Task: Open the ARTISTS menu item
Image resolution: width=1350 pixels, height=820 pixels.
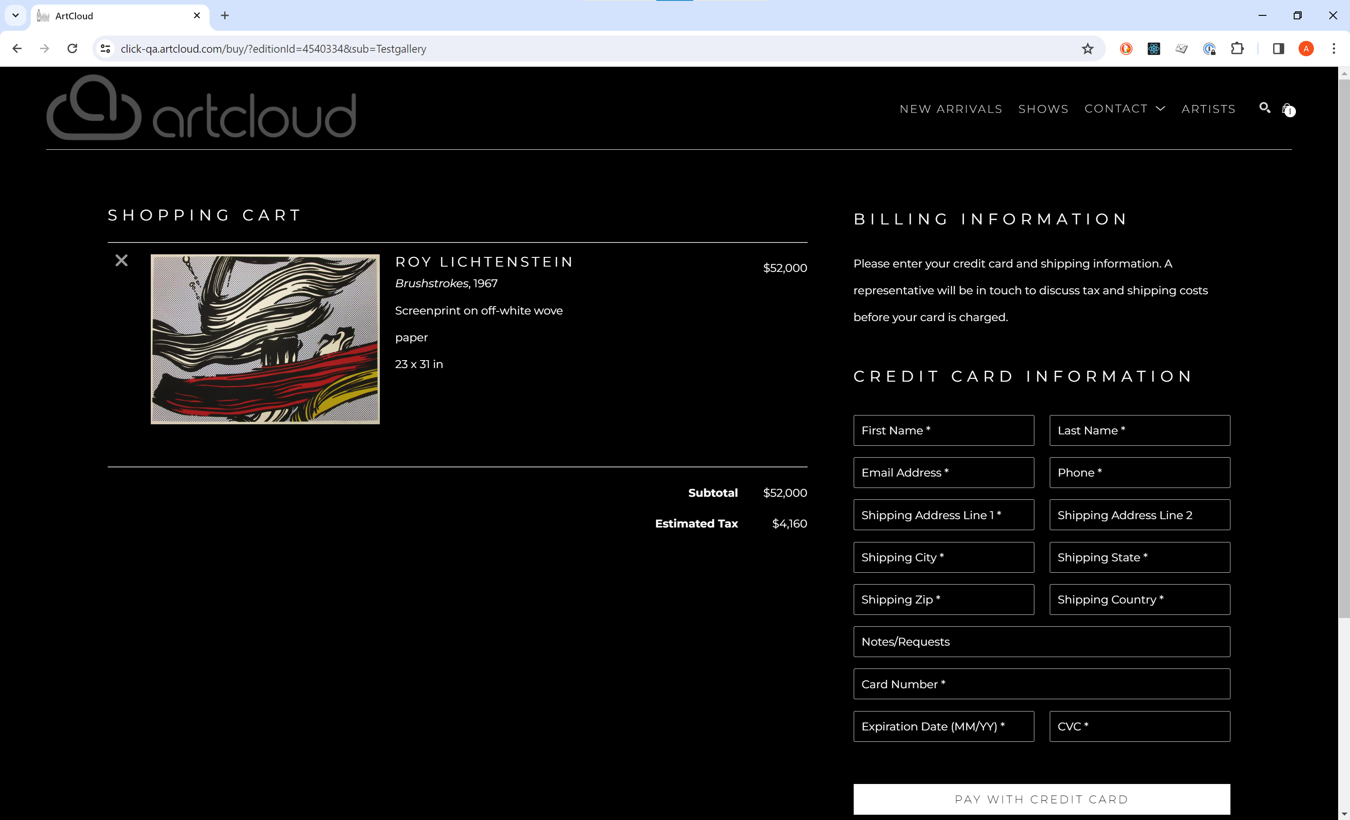Action: point(1208,109)
